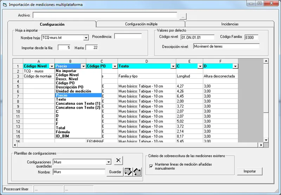Click the grid horizontal scrollbar left arrow
Screen dimensions: 281x195
[x=15, y=145]
